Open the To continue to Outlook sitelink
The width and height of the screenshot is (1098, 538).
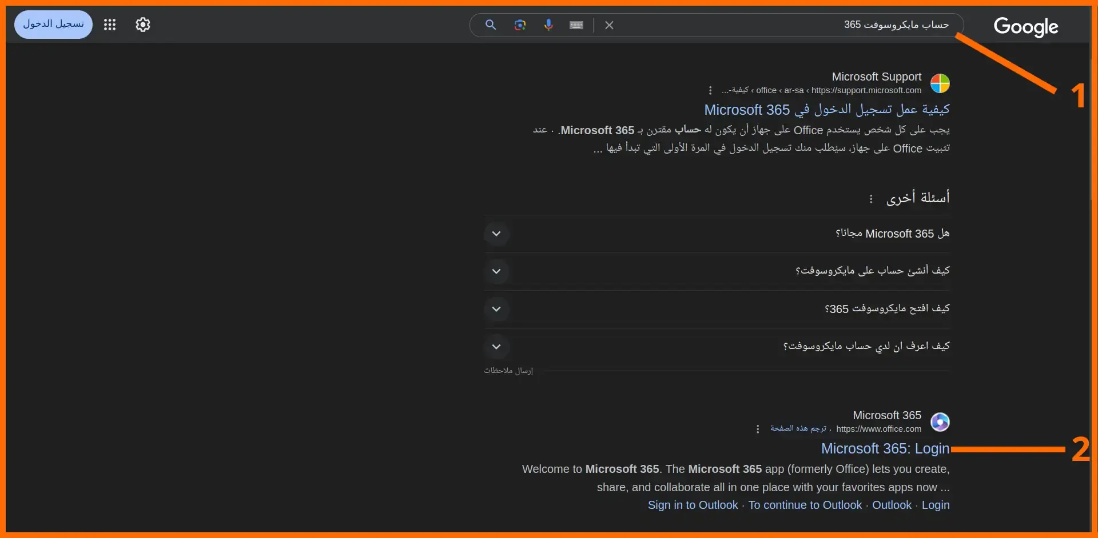point(805,505)
